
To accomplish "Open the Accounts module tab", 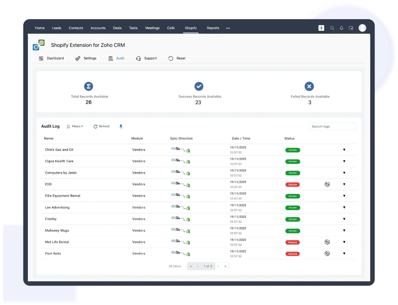I will click(x=98, y=28).
